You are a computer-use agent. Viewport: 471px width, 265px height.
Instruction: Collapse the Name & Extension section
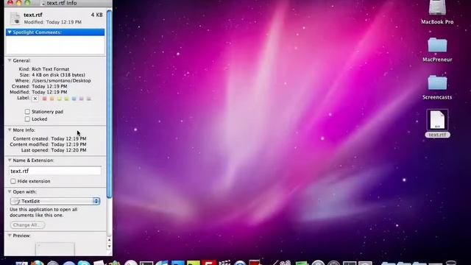(x=10, y=160)
